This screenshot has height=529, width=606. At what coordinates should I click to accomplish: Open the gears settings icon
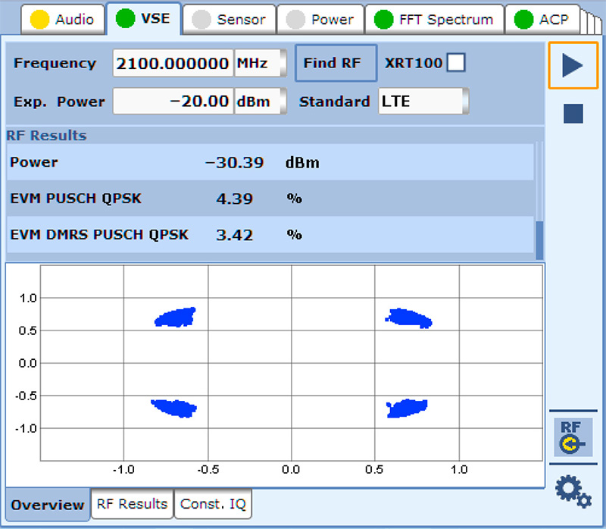tap(573, 490)
